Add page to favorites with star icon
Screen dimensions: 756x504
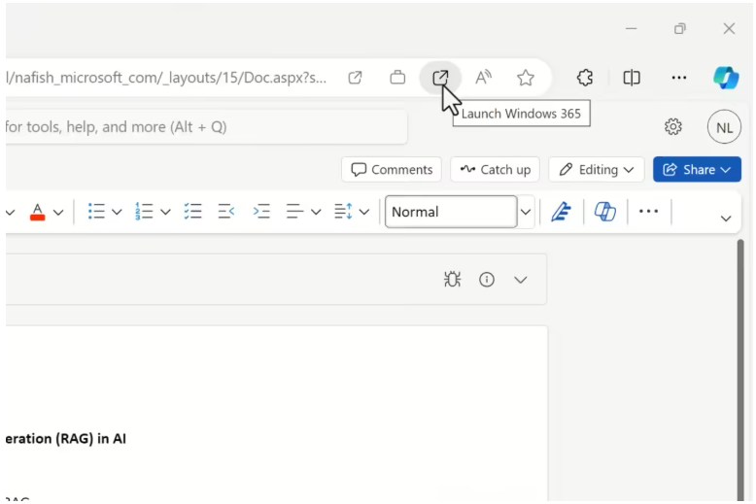(x=525, y=78)
